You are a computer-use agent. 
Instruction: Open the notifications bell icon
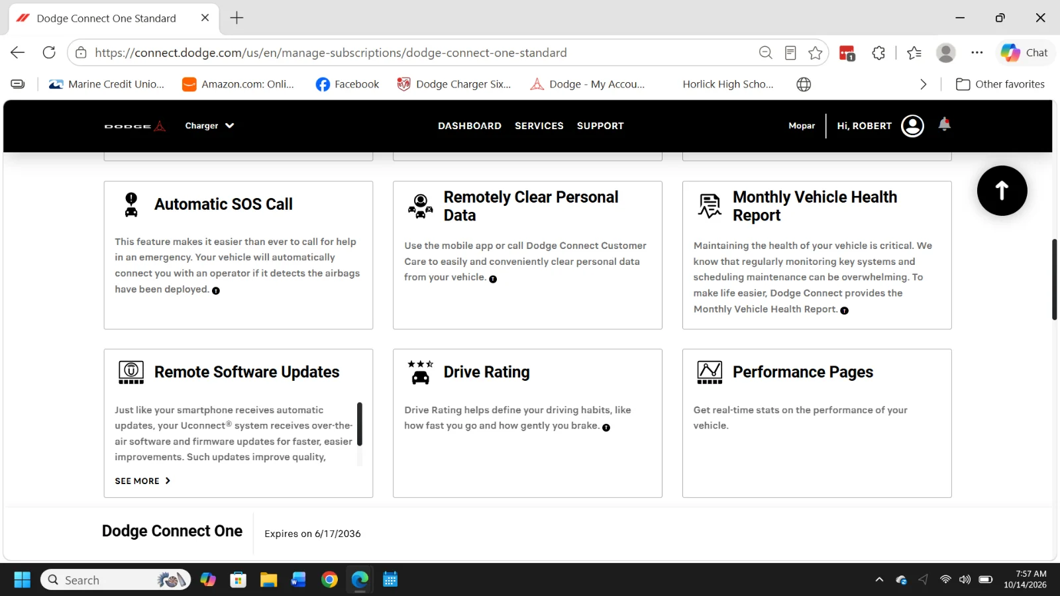[x=945, y=124]
